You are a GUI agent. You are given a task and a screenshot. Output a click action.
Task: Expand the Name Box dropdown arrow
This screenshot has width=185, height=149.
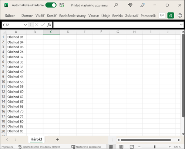(25, 25)
